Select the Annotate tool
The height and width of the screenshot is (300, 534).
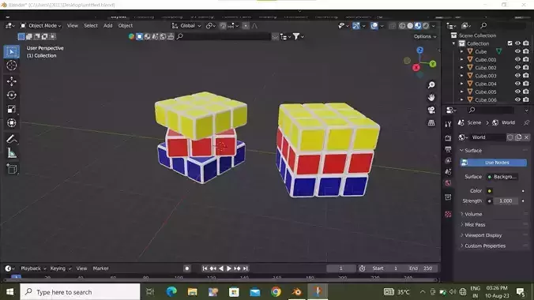coord(12,139)
